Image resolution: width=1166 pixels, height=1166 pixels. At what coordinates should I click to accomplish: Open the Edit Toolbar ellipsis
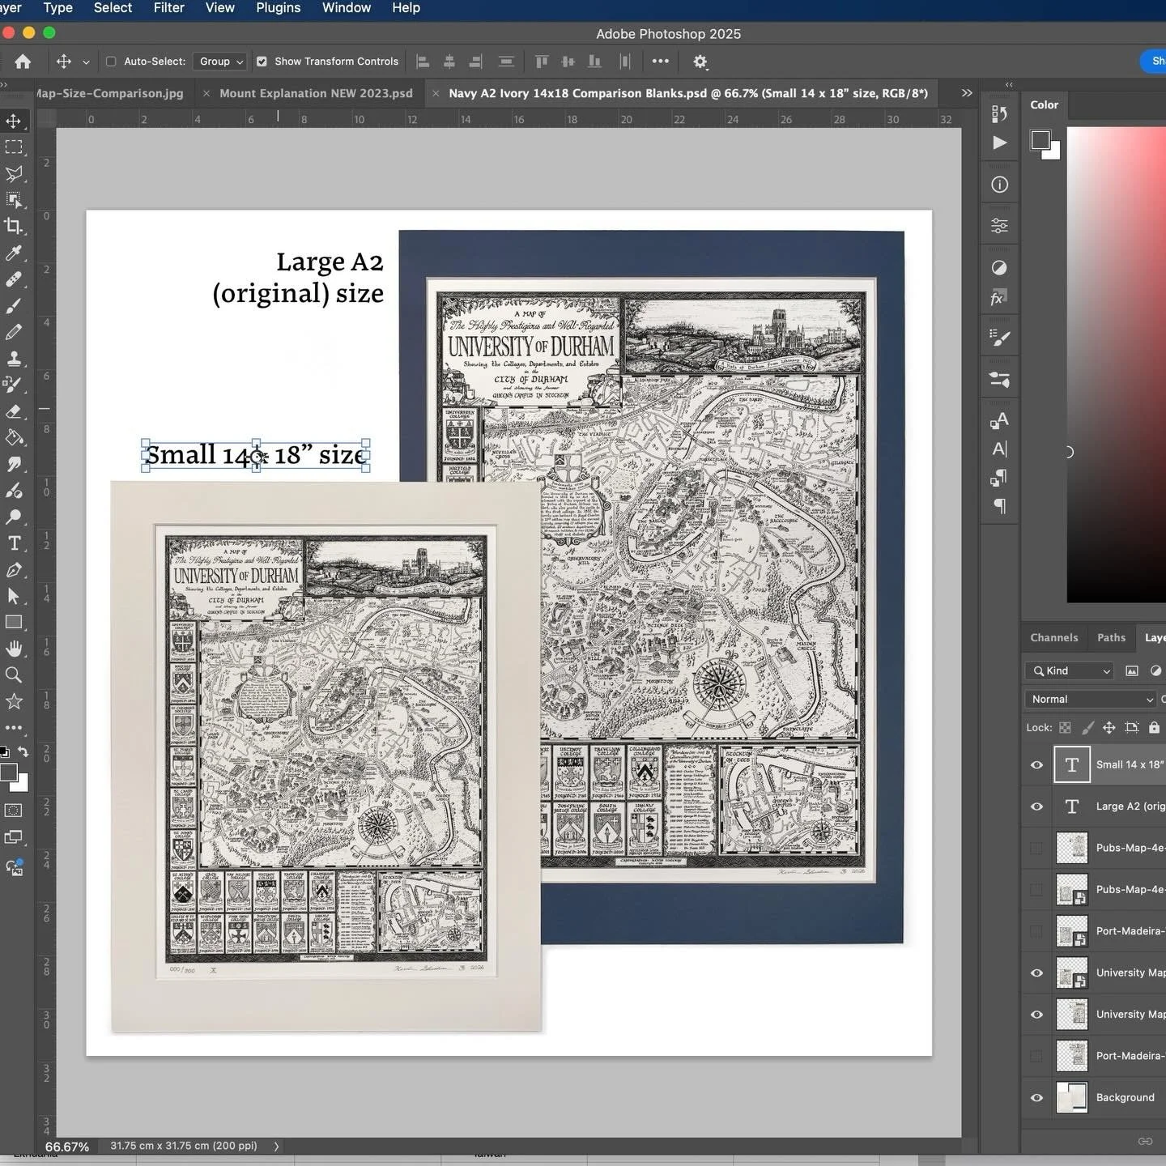coord(14,728)
